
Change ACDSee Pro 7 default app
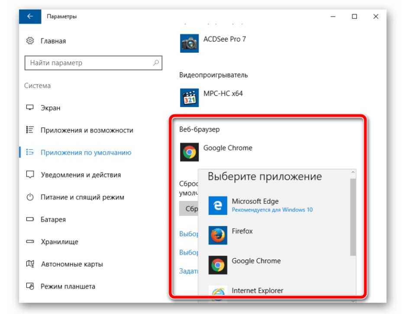point(225,39)
